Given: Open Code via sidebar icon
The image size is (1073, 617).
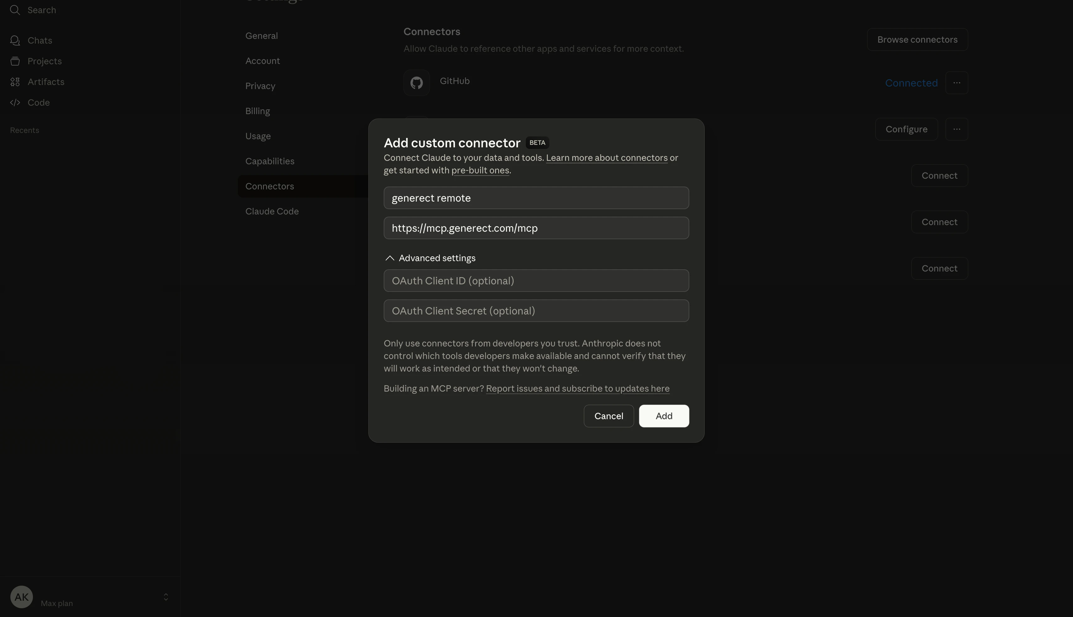Looking at the screenshot, I should click(15, 103).
